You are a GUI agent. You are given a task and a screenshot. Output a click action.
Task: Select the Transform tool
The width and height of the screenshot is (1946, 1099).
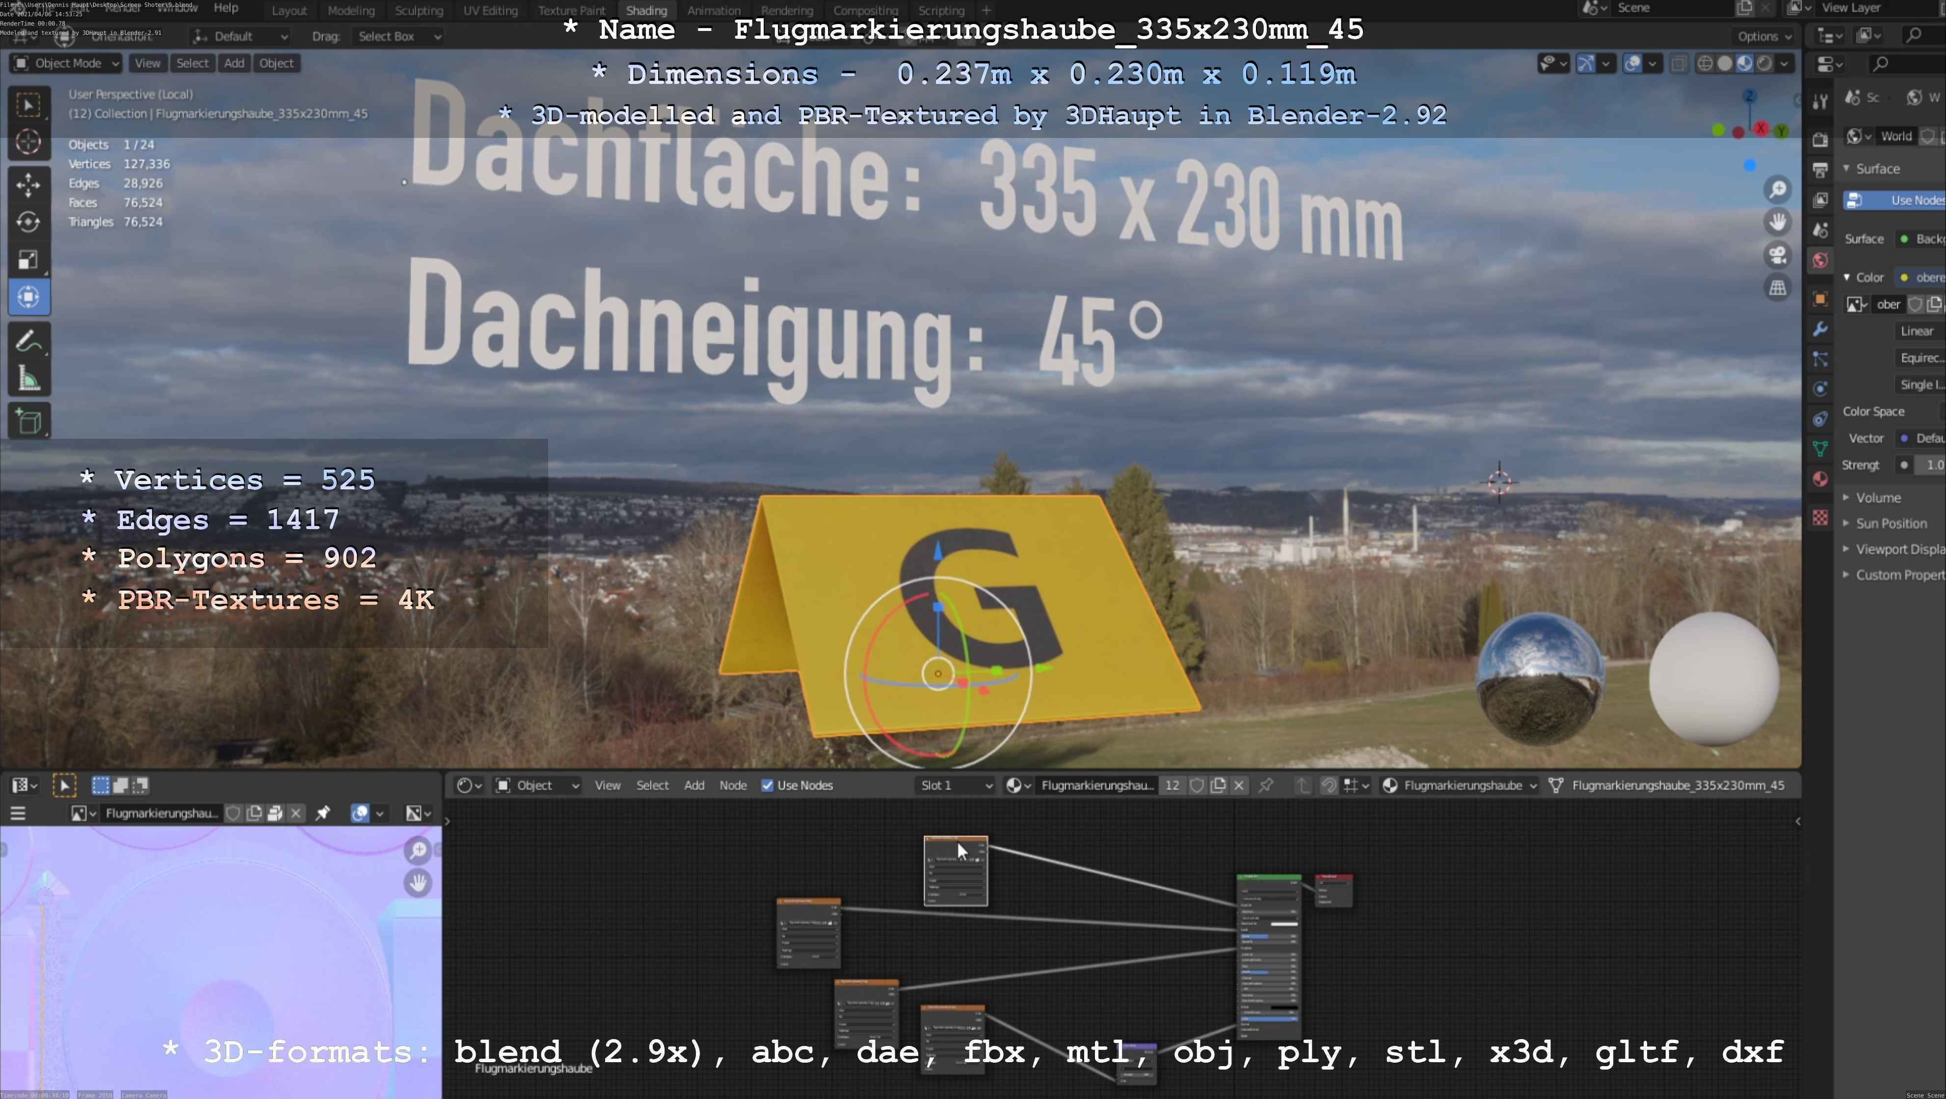coord(28,297)
